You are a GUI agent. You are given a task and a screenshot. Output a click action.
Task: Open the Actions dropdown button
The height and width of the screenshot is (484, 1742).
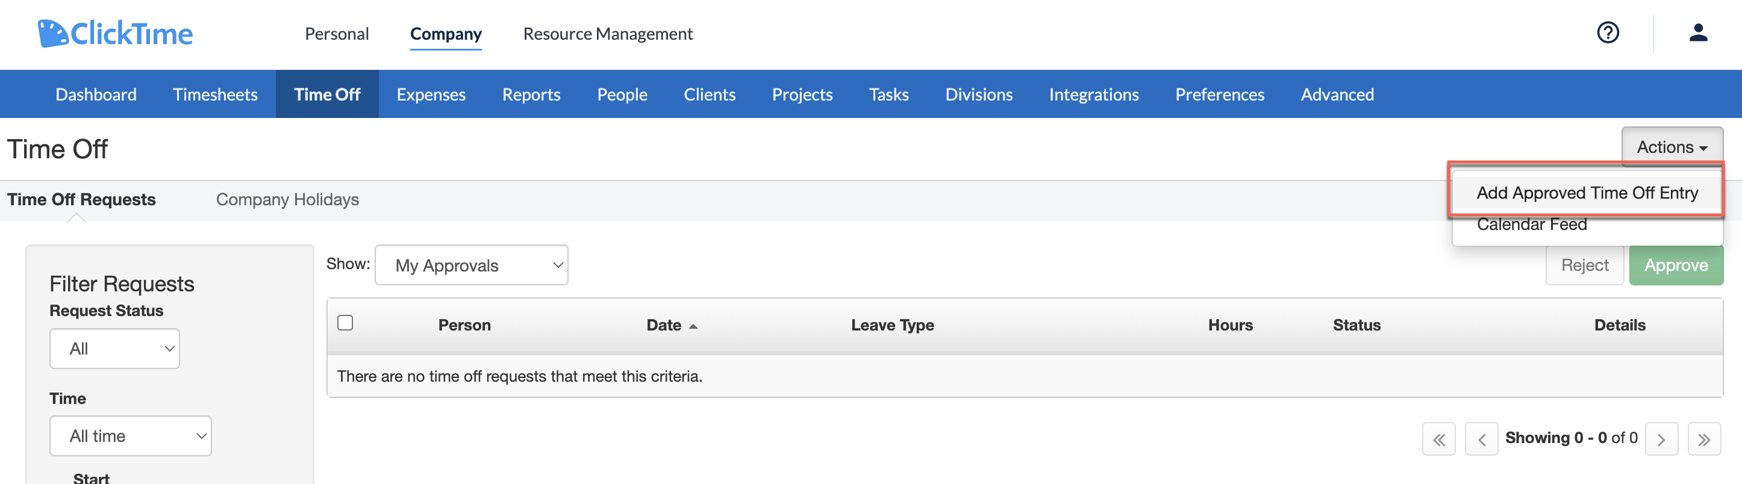pos(1672,147)
